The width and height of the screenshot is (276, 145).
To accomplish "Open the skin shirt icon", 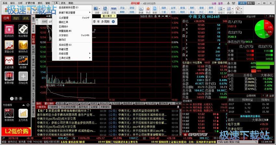I will 234,3.
